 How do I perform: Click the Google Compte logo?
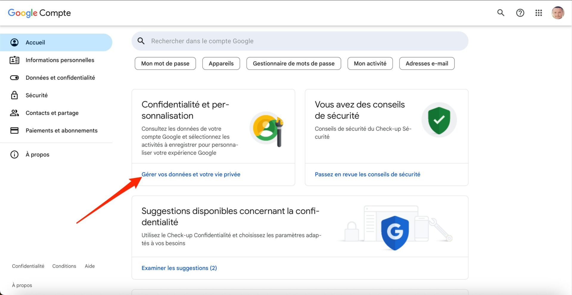tap(39, 13)
